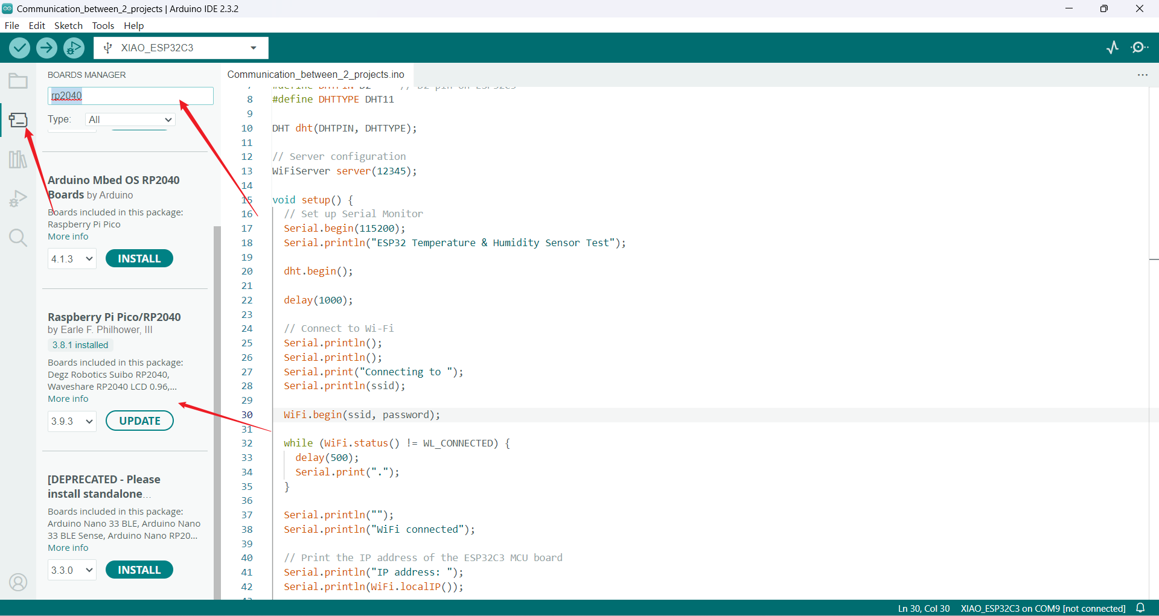Toggle the Boards Manager sidebar icon
The width and height of the screenshot is (1159, 616).
click(x=18, y=120)
